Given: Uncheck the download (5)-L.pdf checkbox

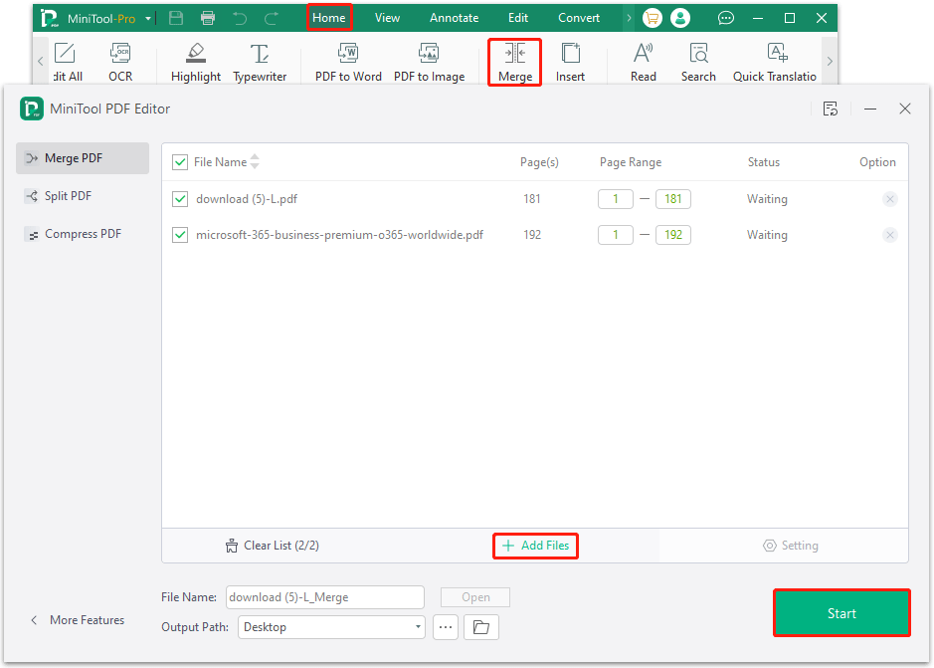Looking at the screenshot, I should pos(180,199).
